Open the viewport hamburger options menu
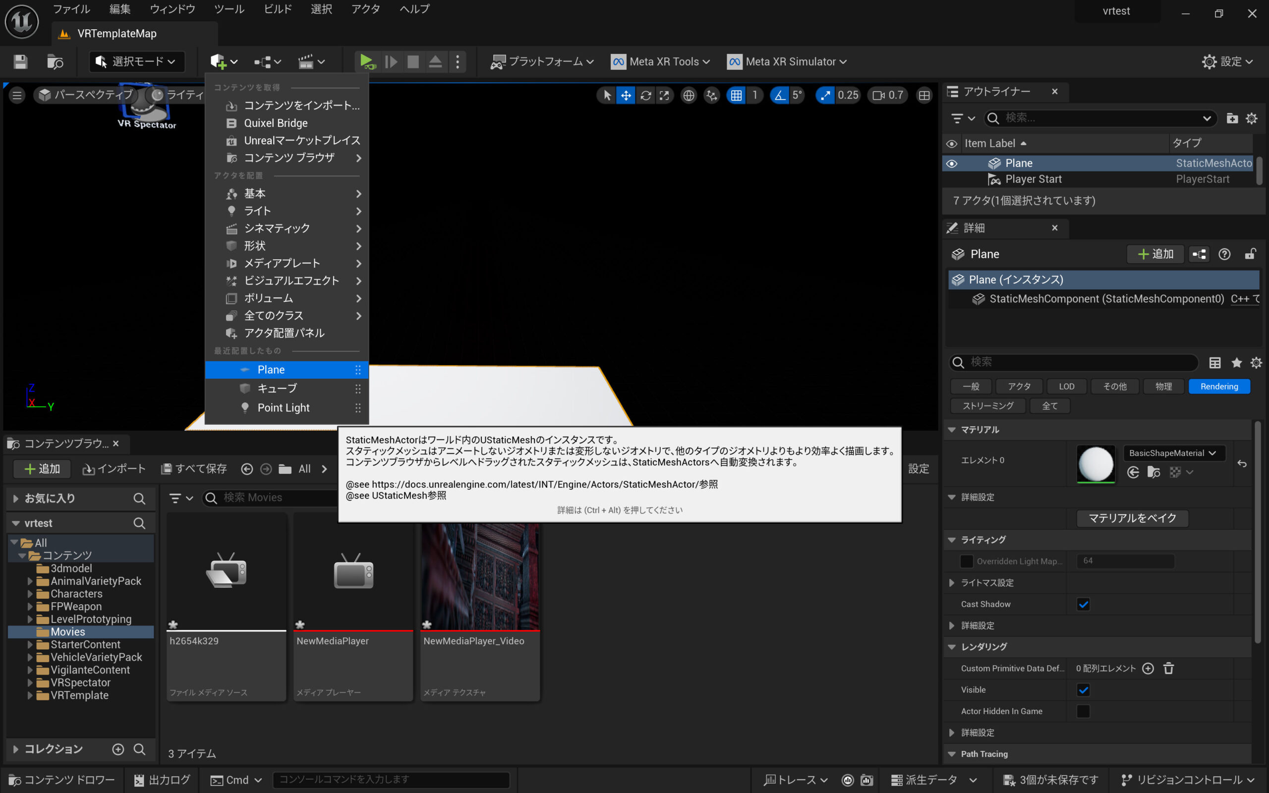The image size is (1269, 793). (x=17, y=96)
